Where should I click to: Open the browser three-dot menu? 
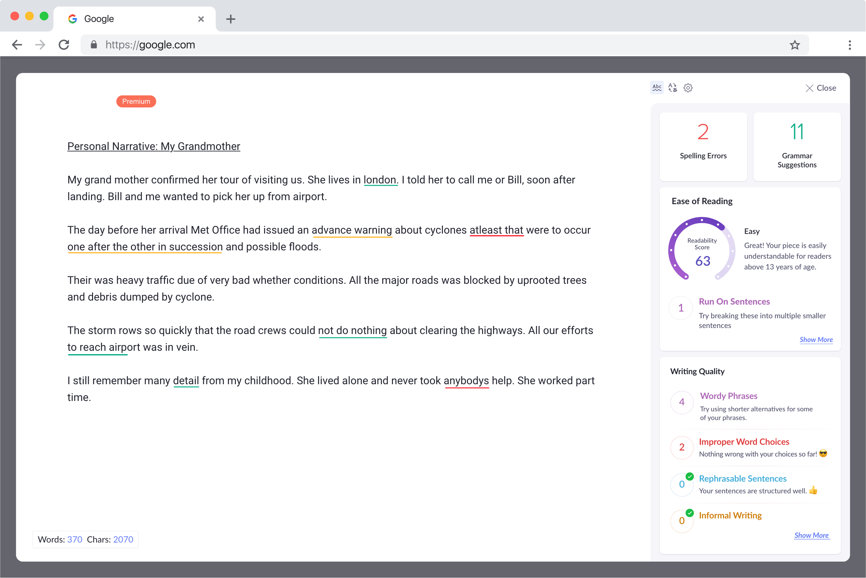(850, 45)
